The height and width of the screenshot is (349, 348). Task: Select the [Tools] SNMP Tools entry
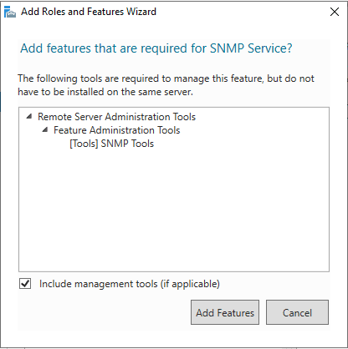click(111, 144)
